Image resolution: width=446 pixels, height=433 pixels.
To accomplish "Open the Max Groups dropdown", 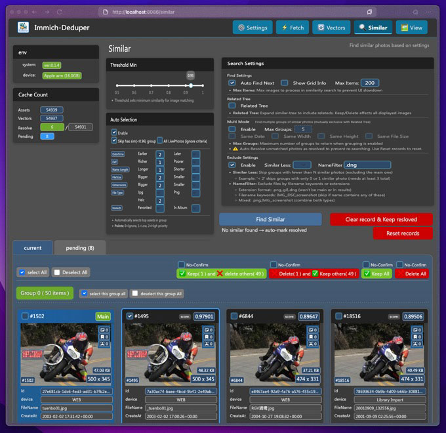I will click(x=303, y=129).
